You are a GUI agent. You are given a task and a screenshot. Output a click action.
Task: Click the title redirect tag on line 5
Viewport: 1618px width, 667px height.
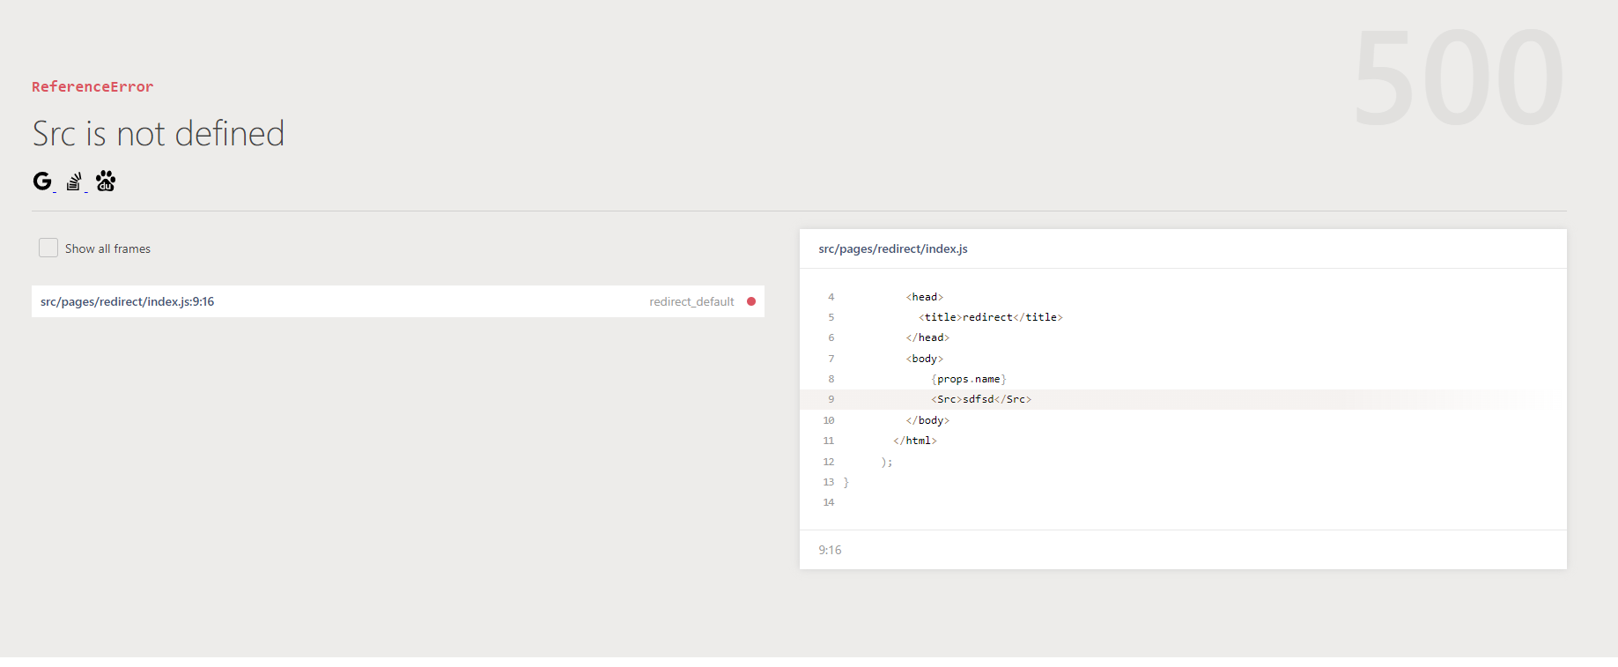990,317
